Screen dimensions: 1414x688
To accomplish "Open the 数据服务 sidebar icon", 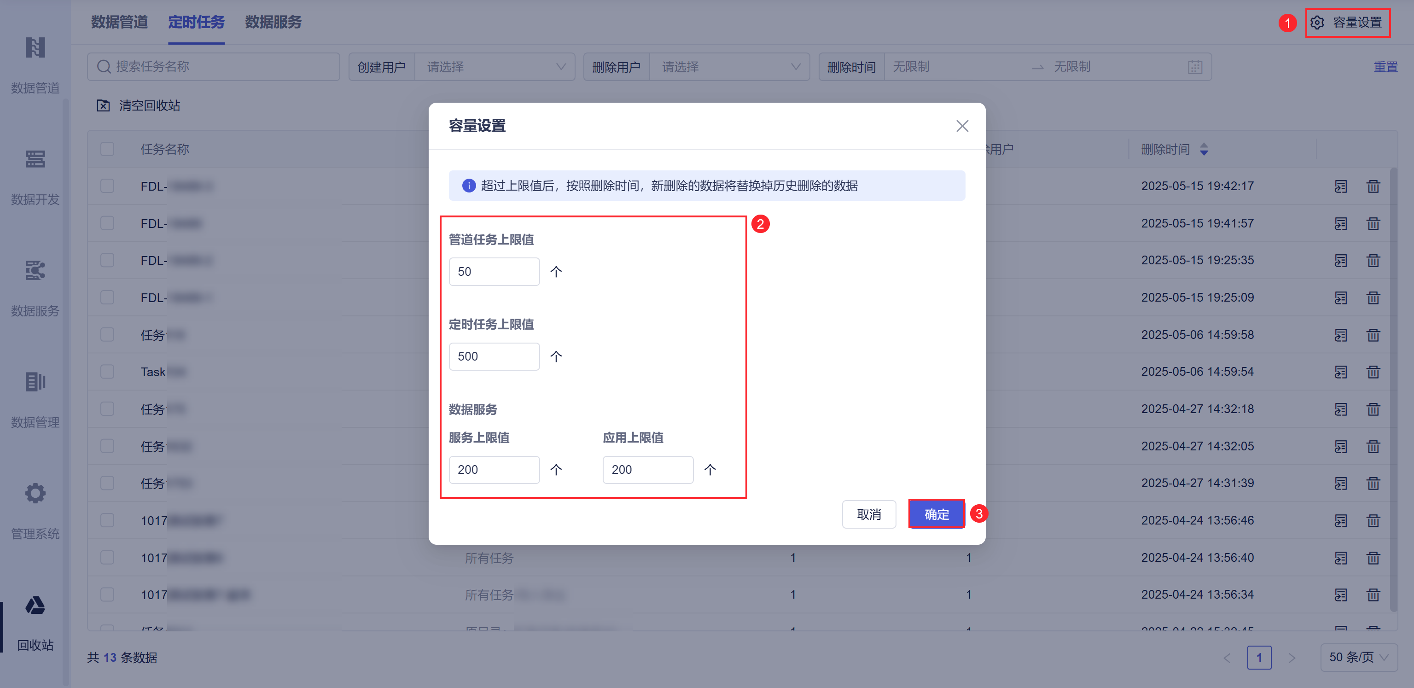I will point(35,271).
